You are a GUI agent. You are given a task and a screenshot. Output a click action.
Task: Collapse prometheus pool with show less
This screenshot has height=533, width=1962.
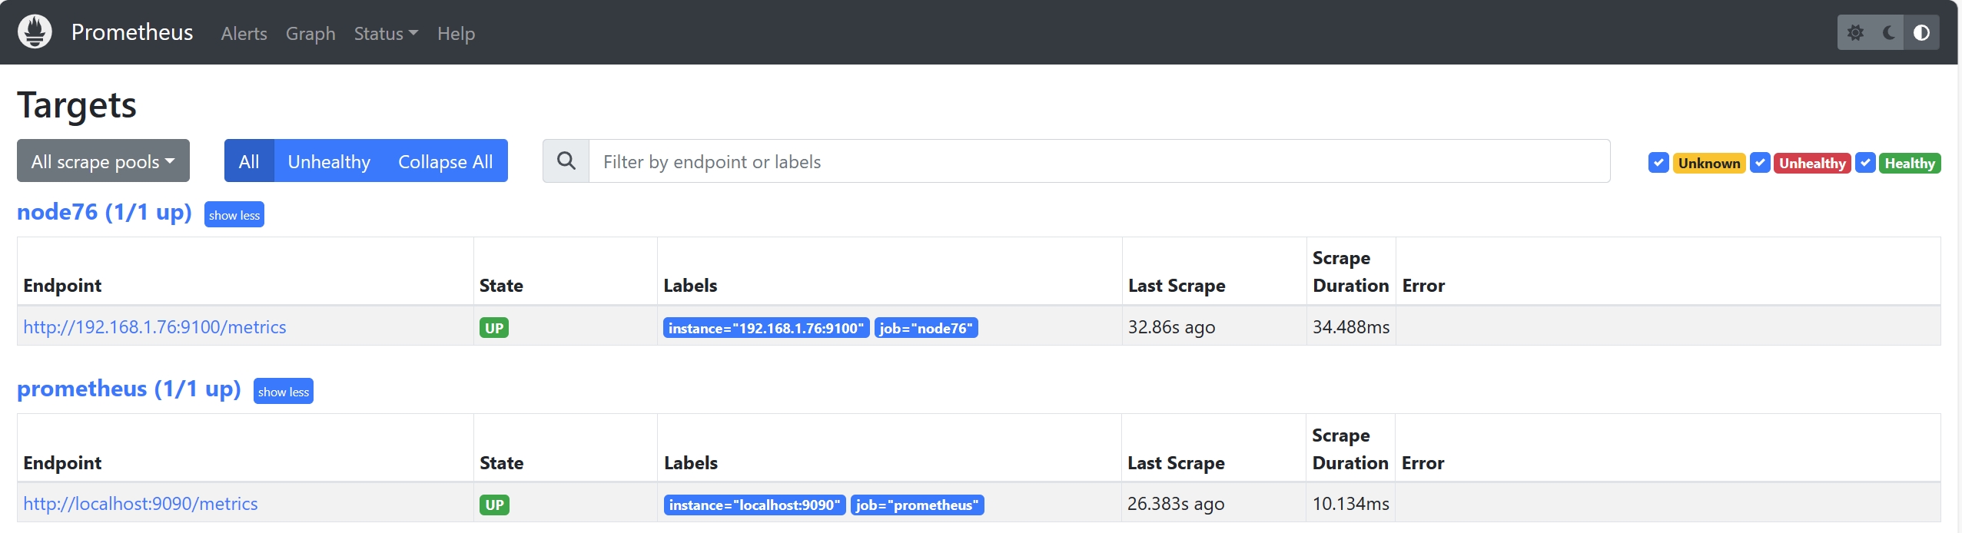tap(284, 392)
